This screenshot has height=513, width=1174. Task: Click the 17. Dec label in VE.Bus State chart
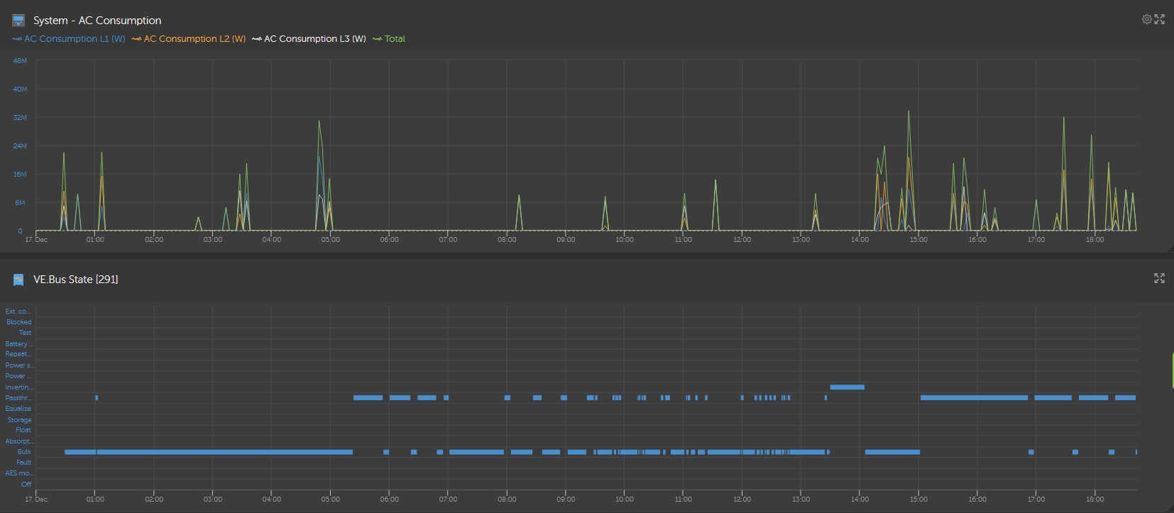(36, 500)
